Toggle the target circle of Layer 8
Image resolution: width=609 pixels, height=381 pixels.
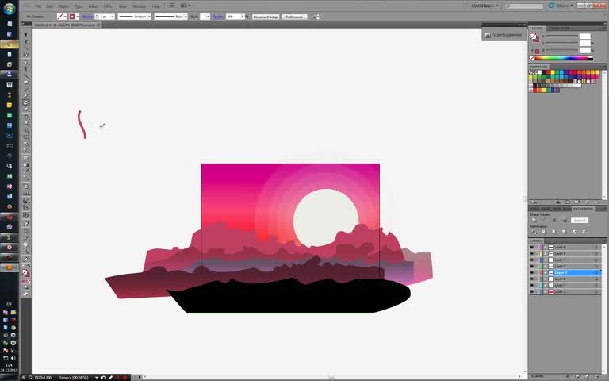pos(596,279)
